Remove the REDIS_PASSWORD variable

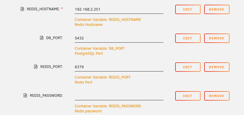point(217,96)
